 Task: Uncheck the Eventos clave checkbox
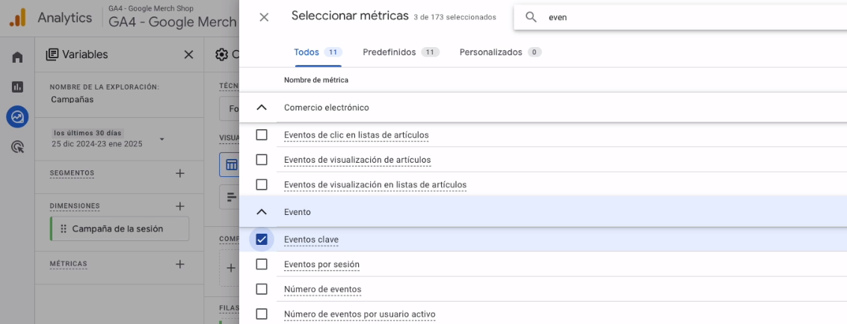pyautogui.click(x=262, y=240)
